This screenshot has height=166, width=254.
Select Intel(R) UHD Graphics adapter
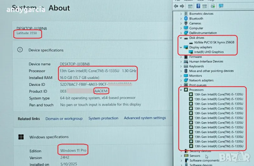coord(209,52)
